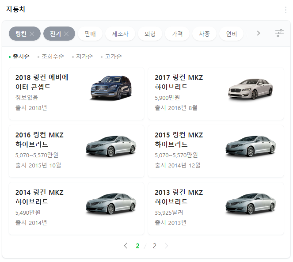Show more filter chips with right arrow
Viewport: 293px width, 262px height.
click(x=259, y=33)
